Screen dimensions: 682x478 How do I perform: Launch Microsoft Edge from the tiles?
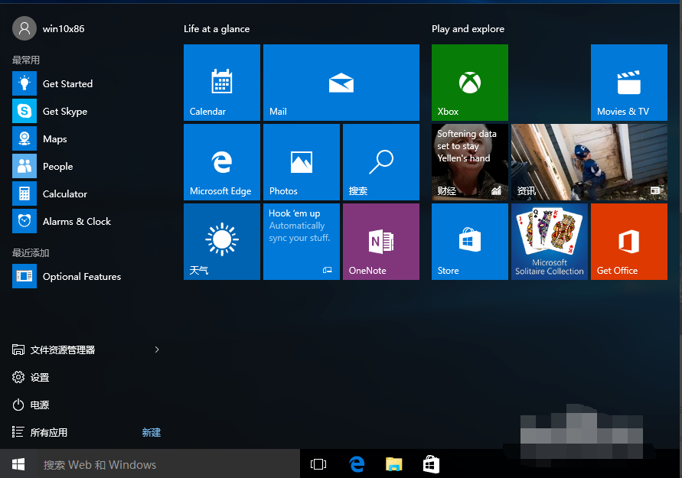221,161
